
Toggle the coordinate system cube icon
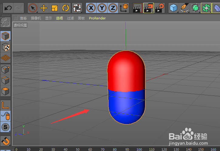[x=124, y=8]
